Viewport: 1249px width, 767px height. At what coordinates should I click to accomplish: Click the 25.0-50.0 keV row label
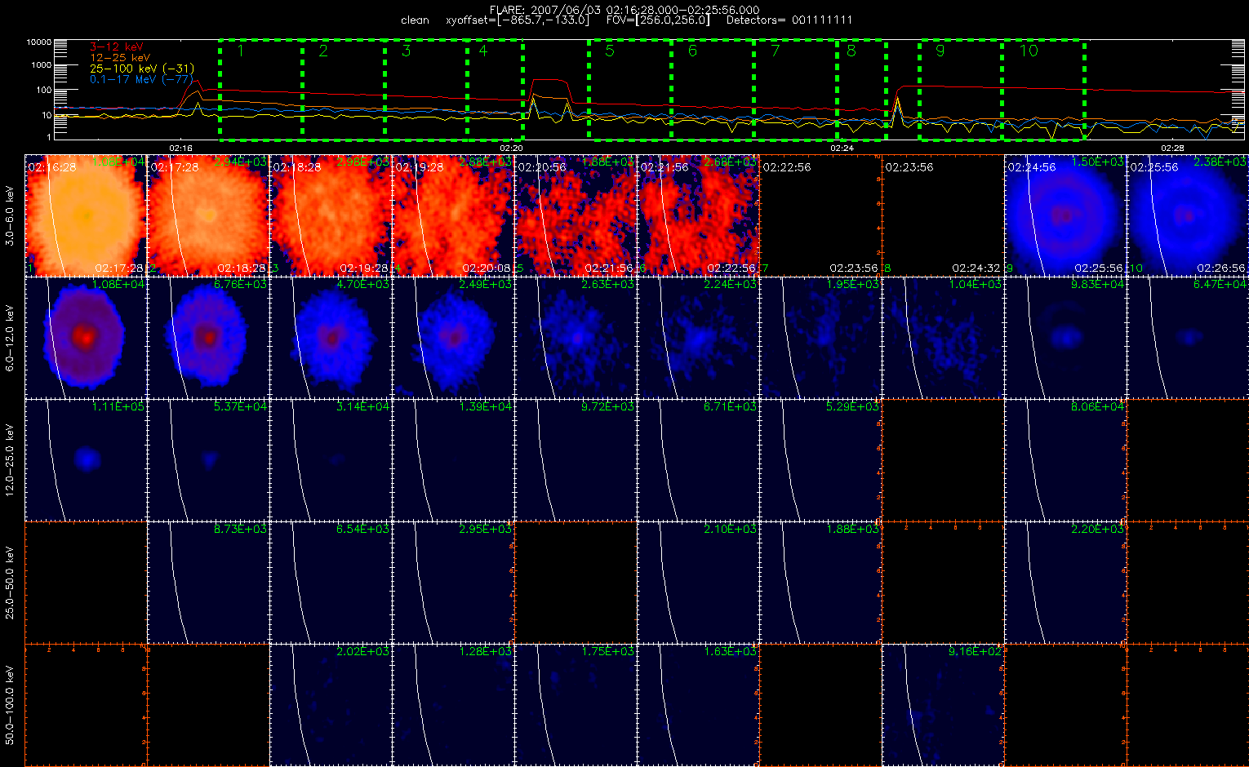click(x=10, y=582)
